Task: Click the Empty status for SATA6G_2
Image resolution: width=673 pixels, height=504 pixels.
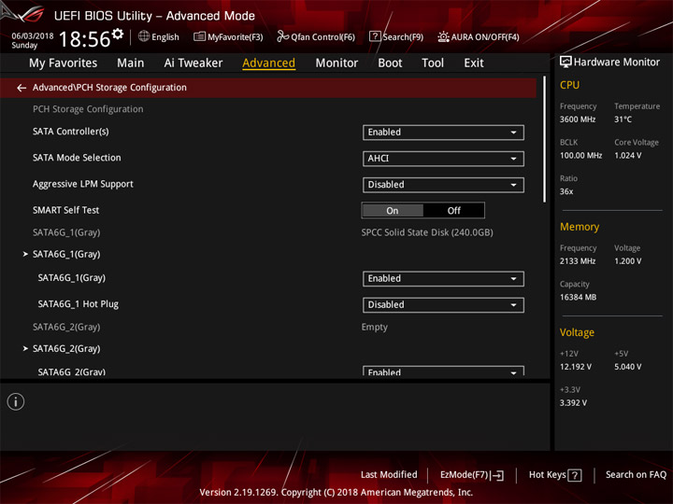Action: click(374, 327)
